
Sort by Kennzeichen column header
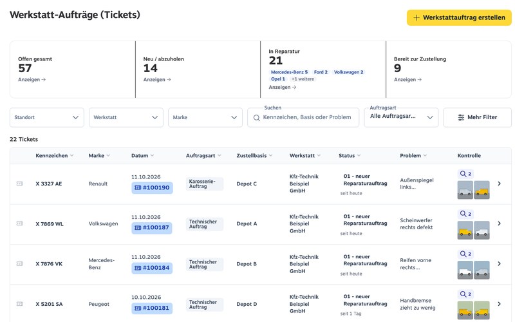[x=55, y=155]
